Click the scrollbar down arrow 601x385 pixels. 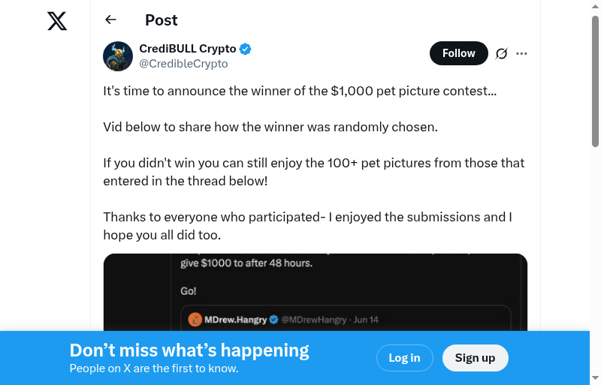[595, 377]
